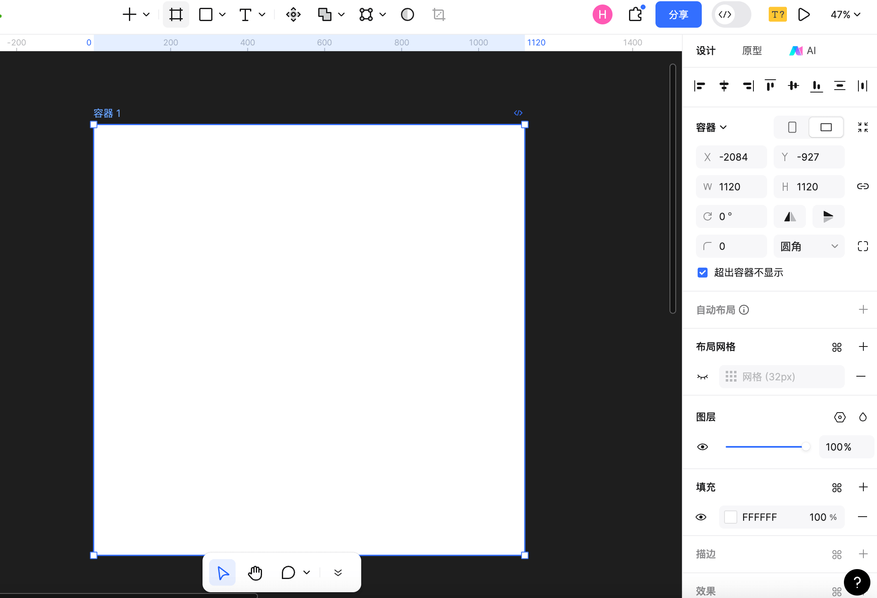This screenshot has height=598, width=877.
Task: Select the container frame tool
Action: [176, 15]
